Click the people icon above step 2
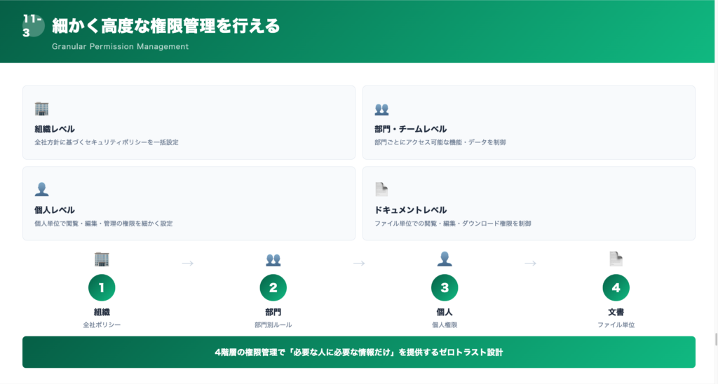This screenshot has width=718, height=384. click(x=273, y=259)
